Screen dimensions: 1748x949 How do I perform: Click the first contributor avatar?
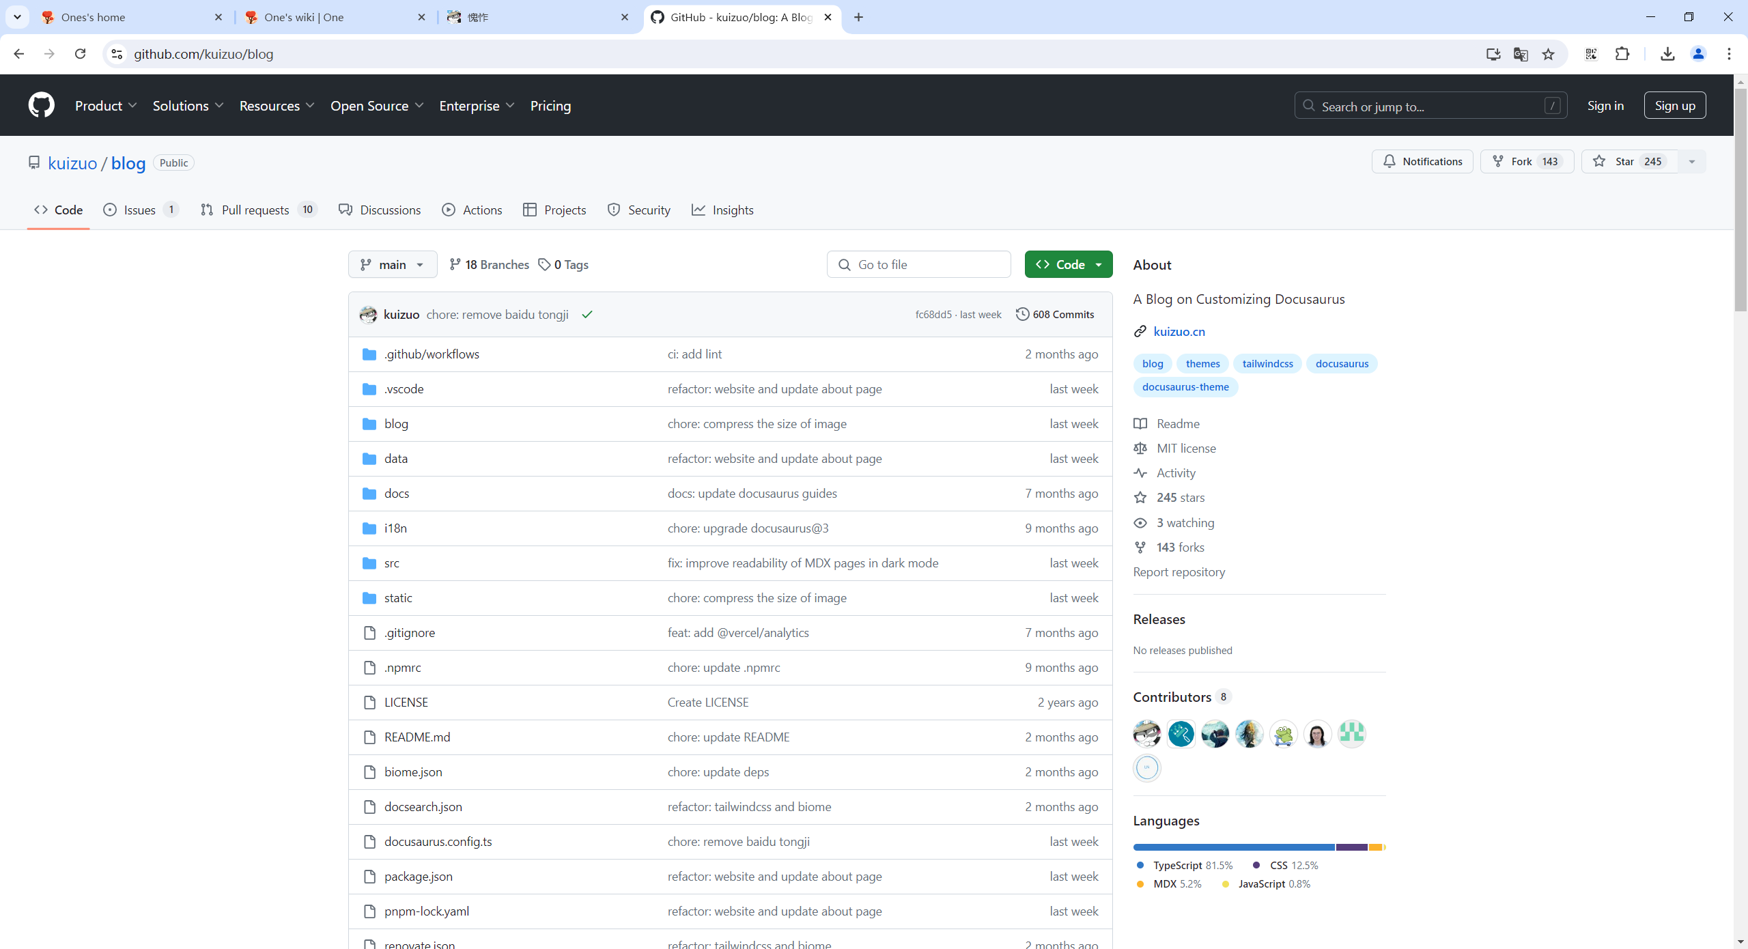[x=1147, y=734]
